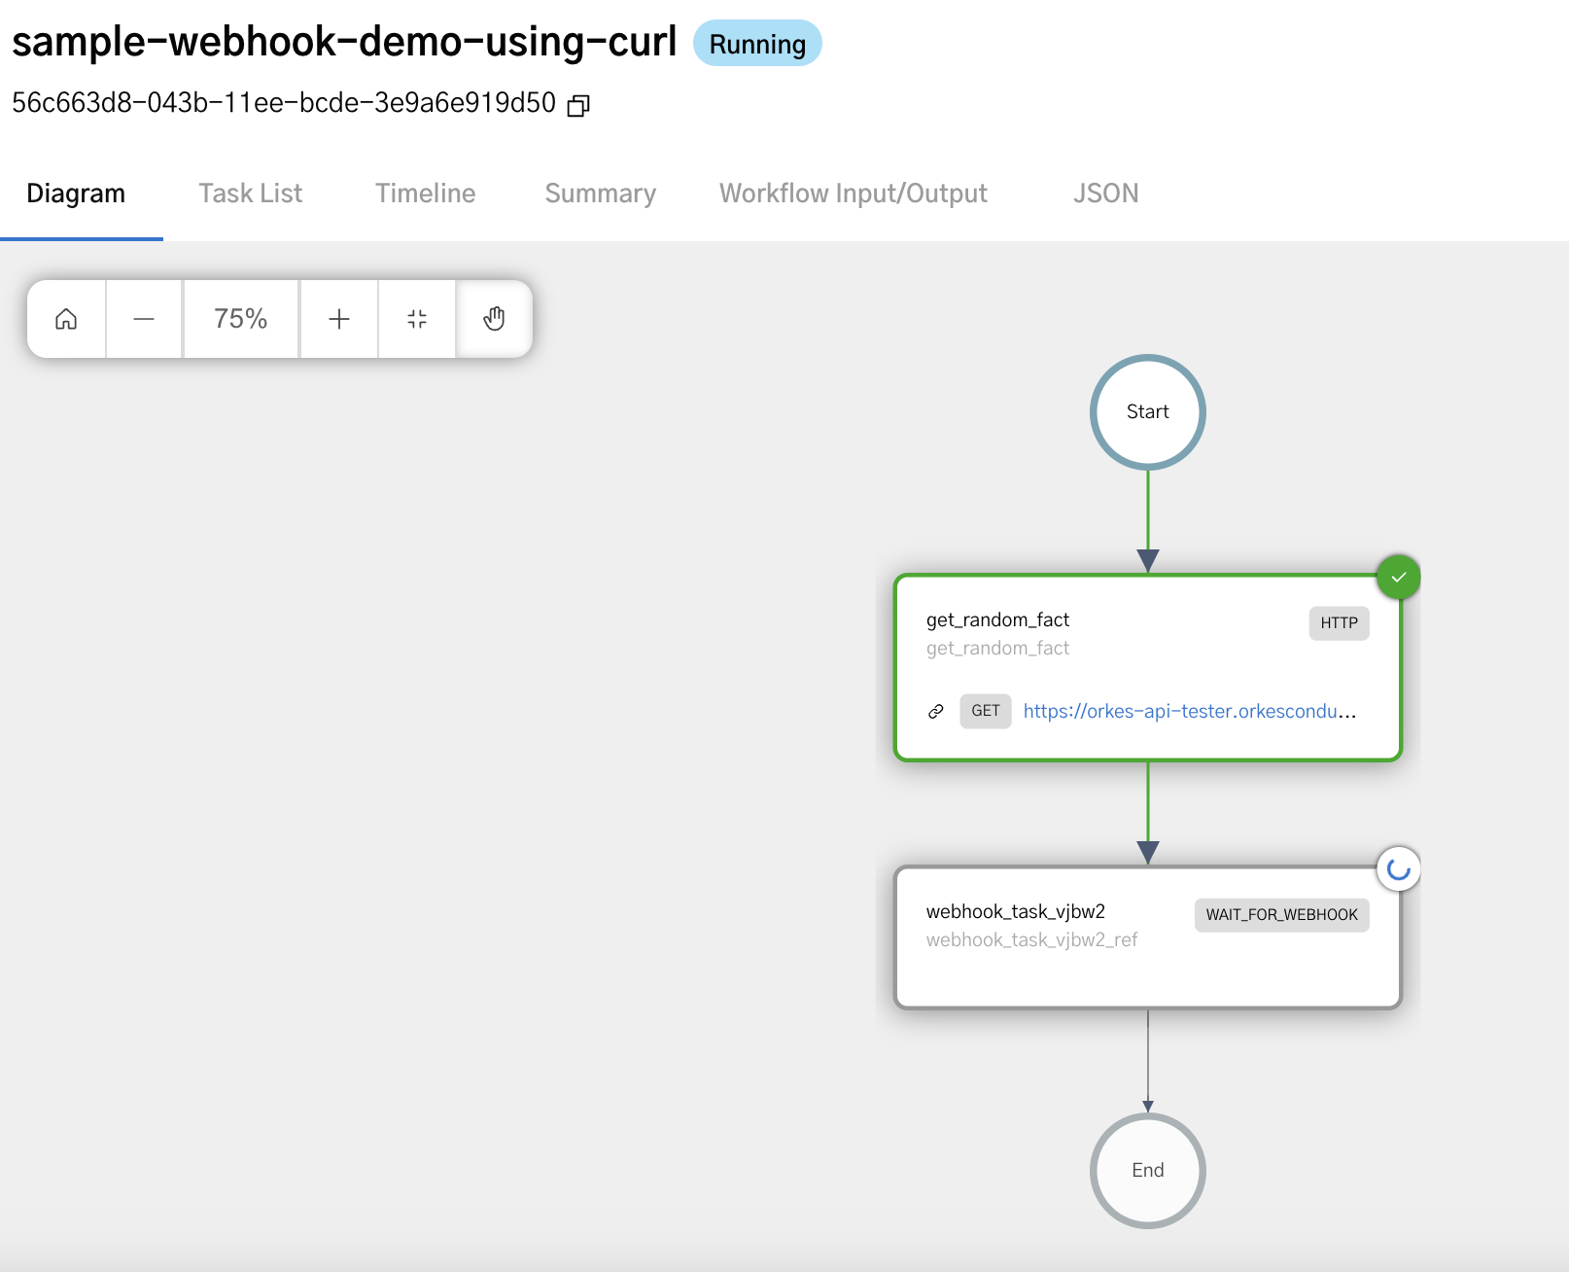
Task: Click the link icon in get_random_fact node
Action: (936, 711)
